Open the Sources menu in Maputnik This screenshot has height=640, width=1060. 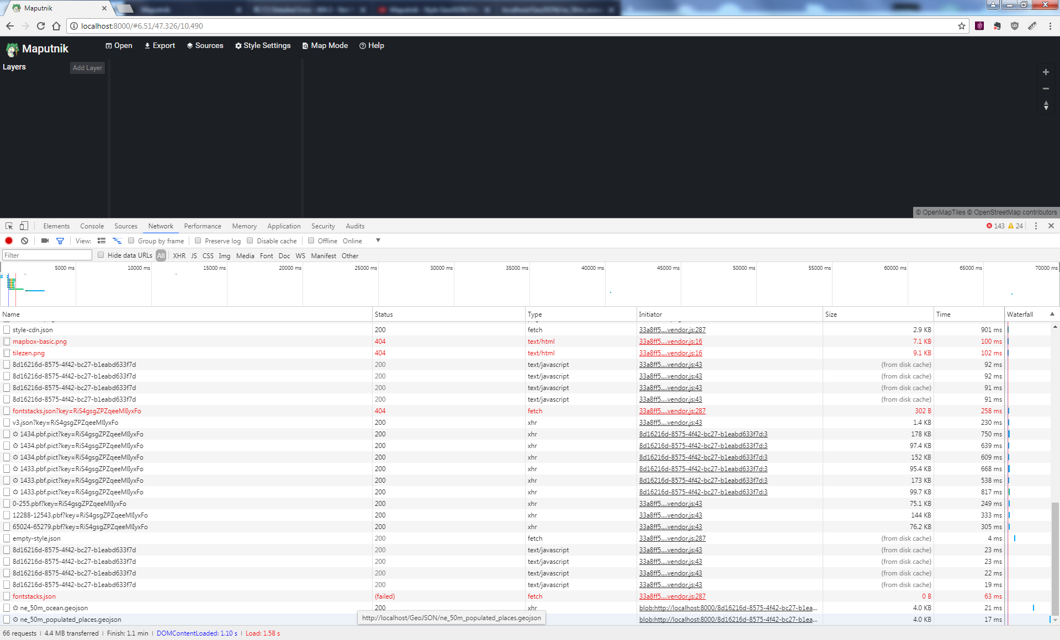(x=205, y=45)
